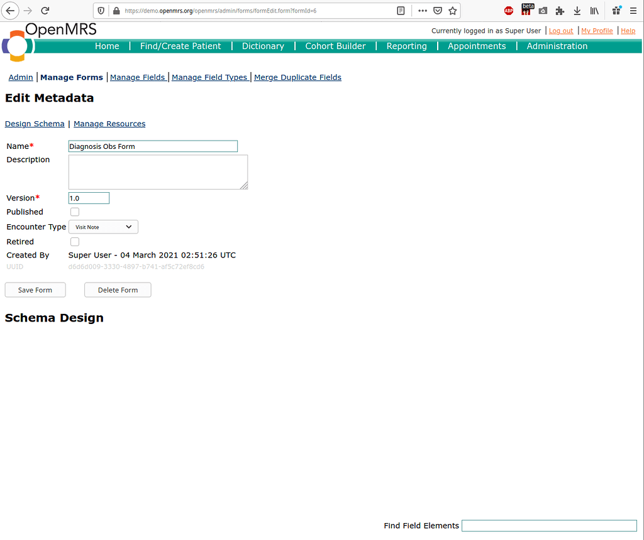Click the Find Field Elements input box
This screenshot has height=540, width=644.
coord(548,526)
